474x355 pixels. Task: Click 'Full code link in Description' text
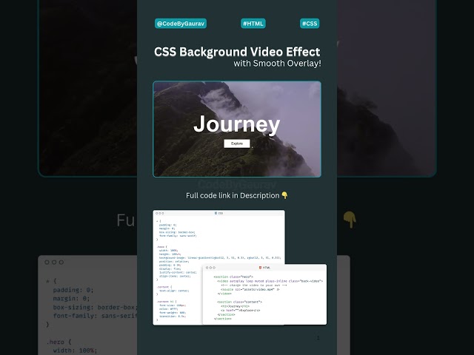[x=233, y=195]
